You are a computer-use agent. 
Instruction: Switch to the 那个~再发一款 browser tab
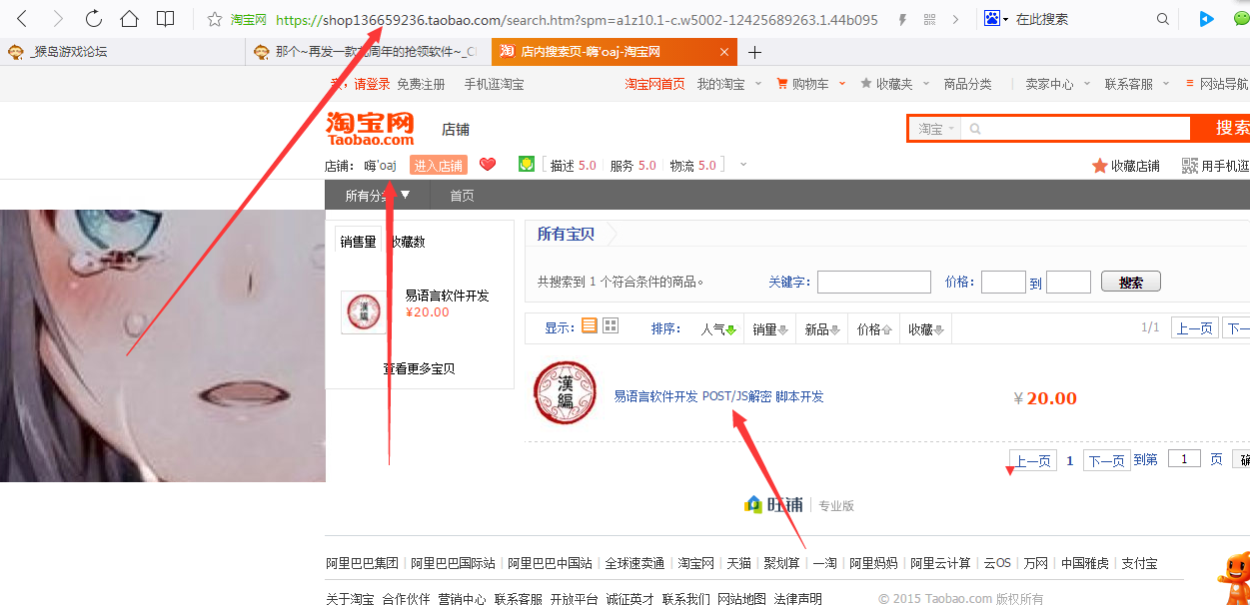[x=368, y=52]
